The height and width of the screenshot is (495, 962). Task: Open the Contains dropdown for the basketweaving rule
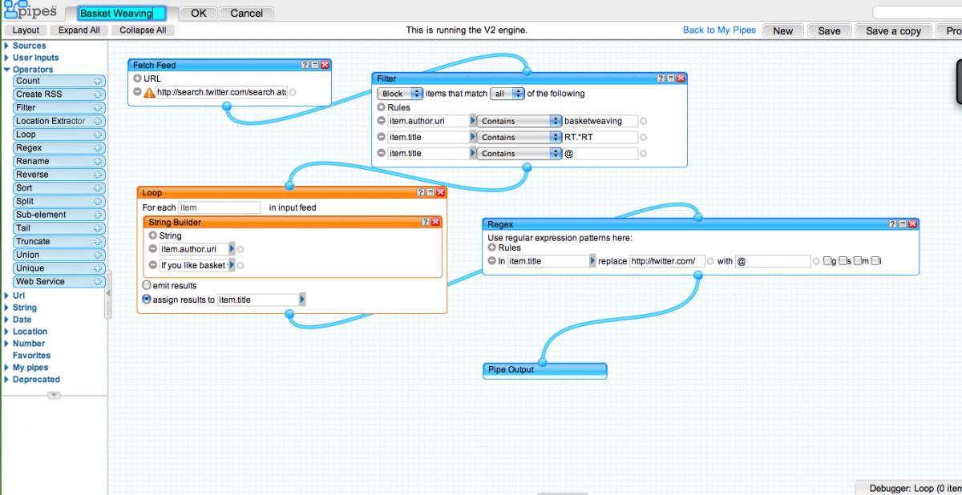tap(519, 121)
